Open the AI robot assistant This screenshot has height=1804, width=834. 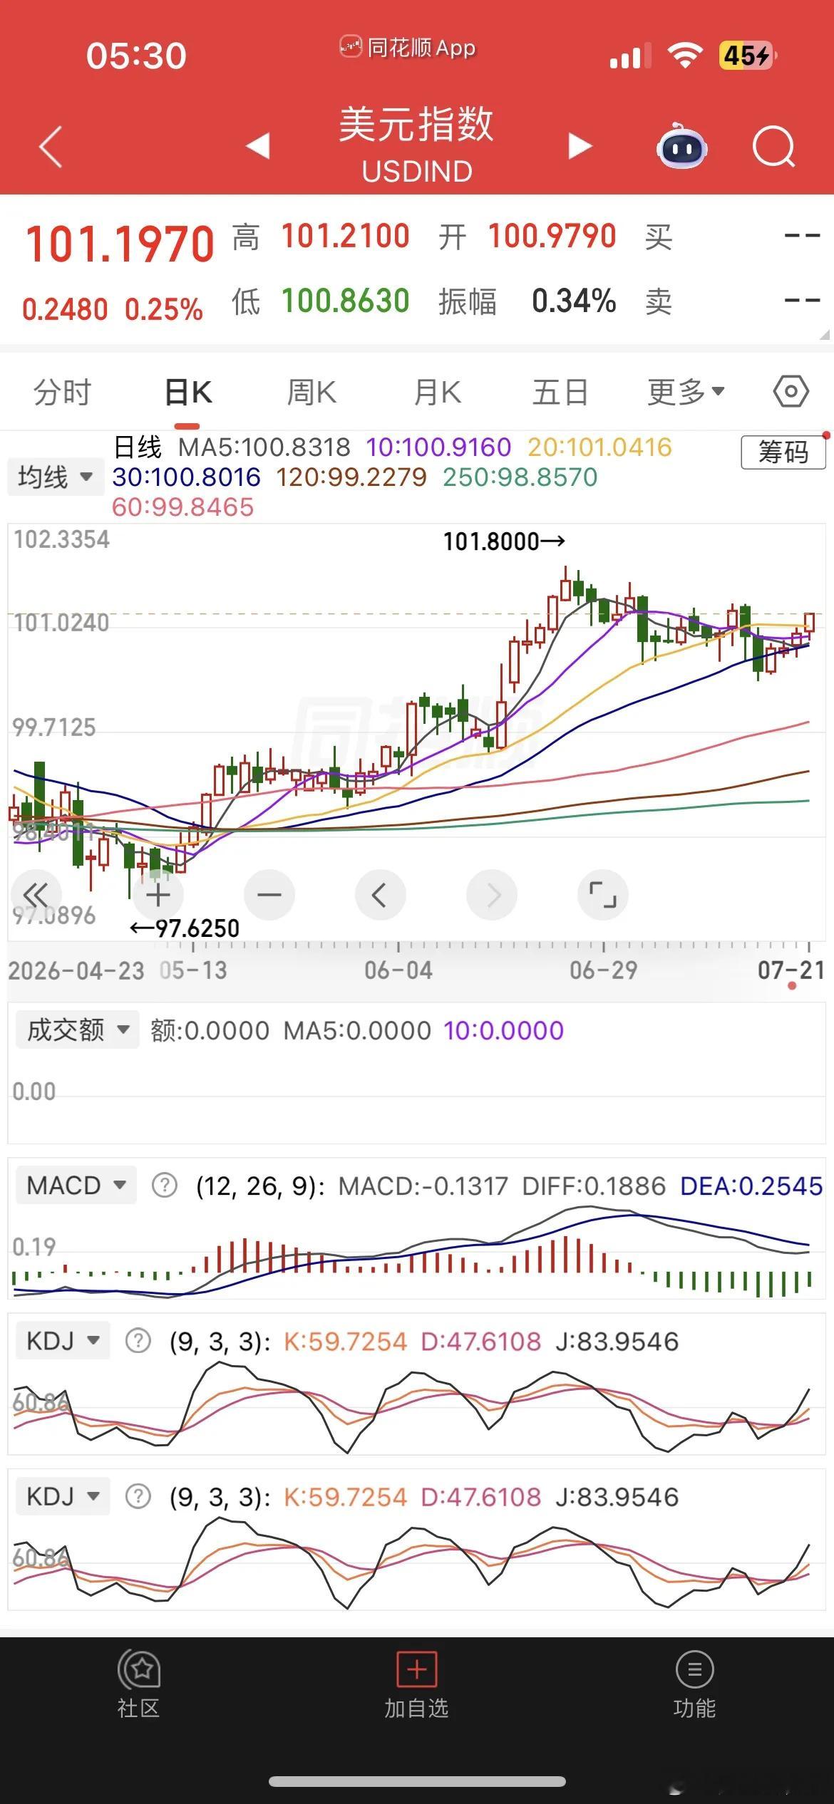(x=681, y=146)
